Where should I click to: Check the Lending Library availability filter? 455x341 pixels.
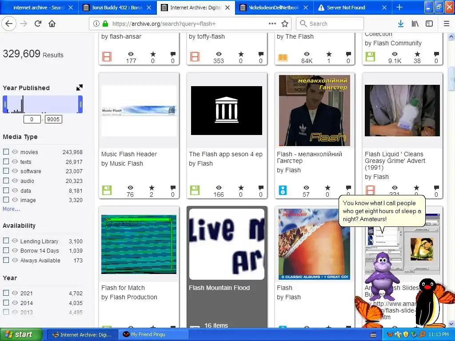(x=6, y=241)
